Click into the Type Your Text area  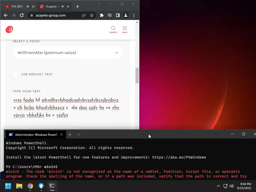click(66, 107)
